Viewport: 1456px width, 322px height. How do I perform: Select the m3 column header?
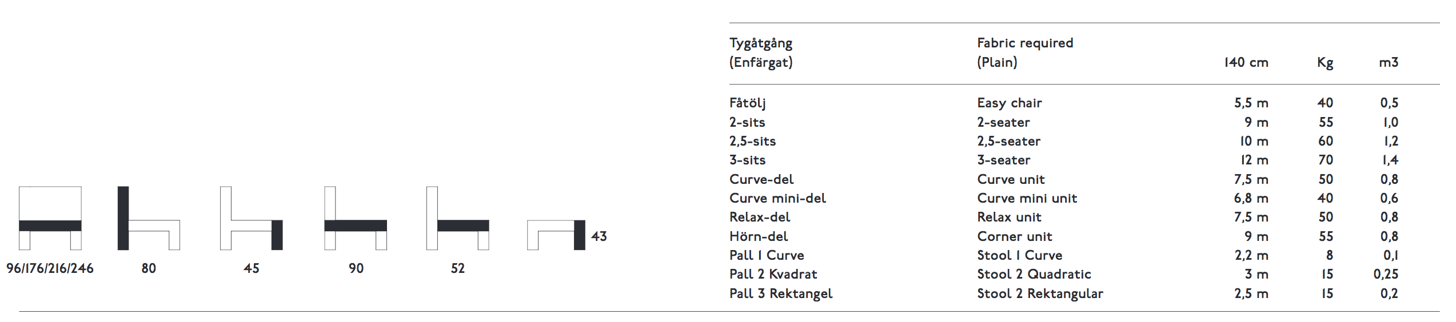(x=1389, y=62)
